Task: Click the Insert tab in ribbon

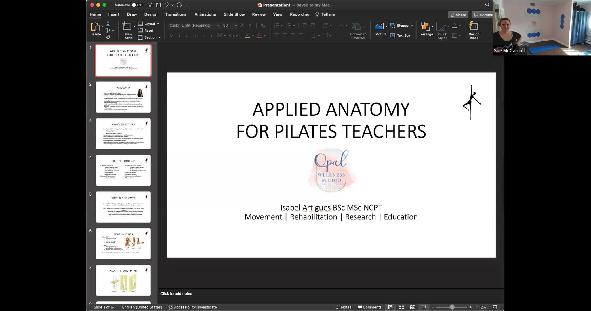Action: point(114,14)
